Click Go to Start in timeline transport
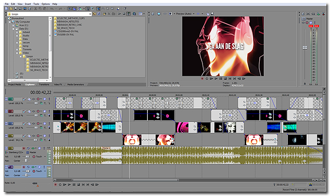 [x=83, y=185]
